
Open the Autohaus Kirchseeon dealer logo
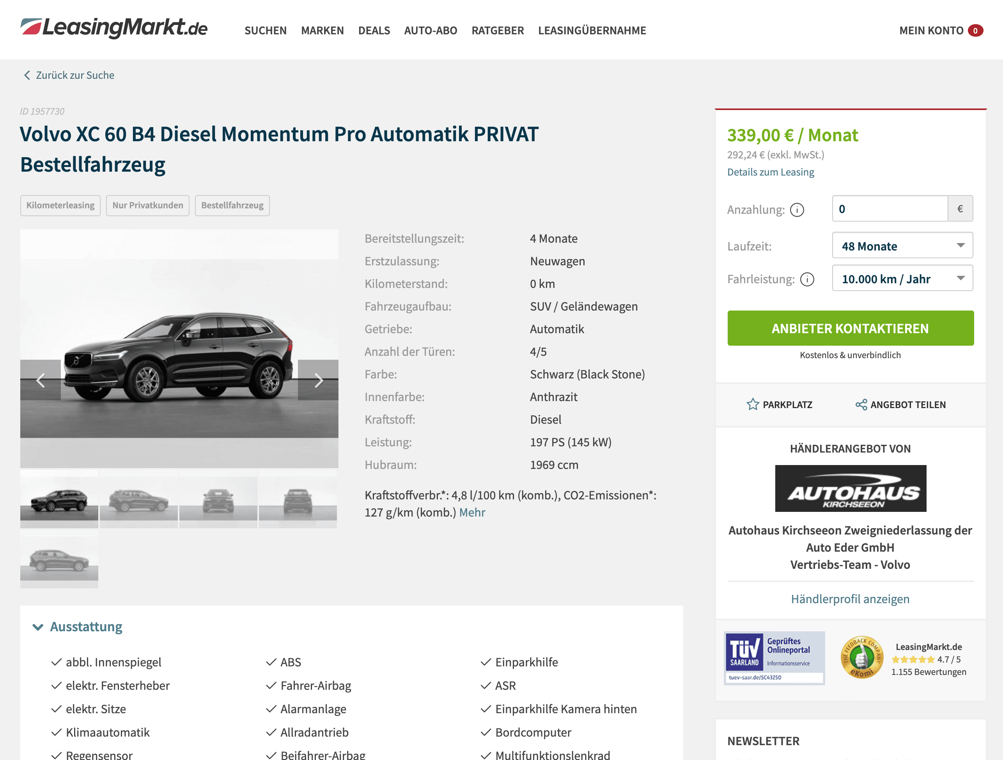pyautogui.click(x=851, y=488)
